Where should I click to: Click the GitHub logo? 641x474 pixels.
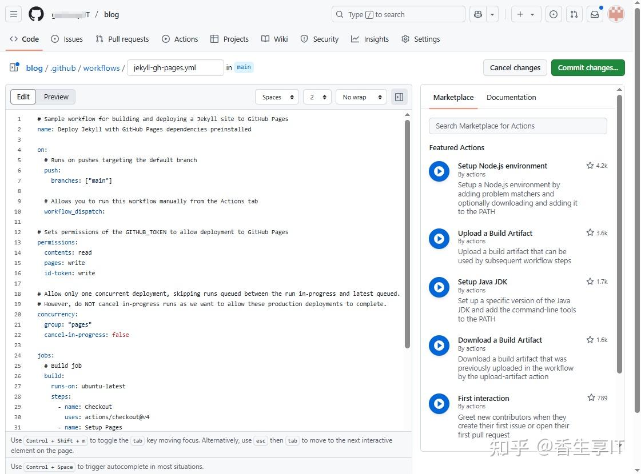point(35,14)
